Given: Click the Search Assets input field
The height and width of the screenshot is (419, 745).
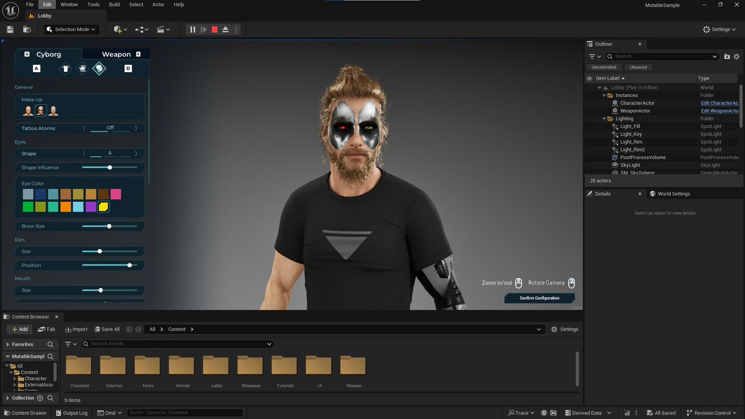Looking at the screenshot, I should pos(177,344).
